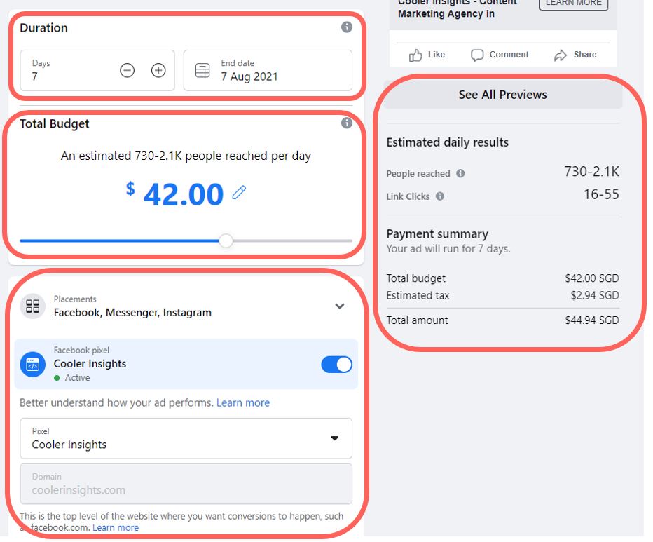Click the 730-2.1K people reached value
The height and width of the screenshot is (542, 653).
(x=591, y=171)
